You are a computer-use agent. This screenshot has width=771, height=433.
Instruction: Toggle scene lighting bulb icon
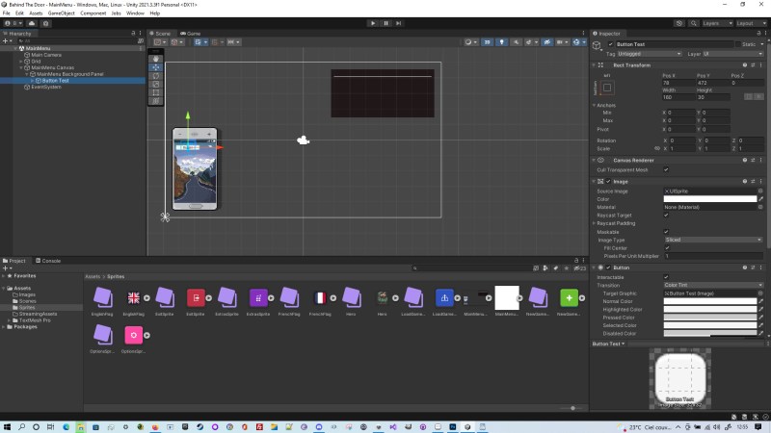(x=501, y=42)
